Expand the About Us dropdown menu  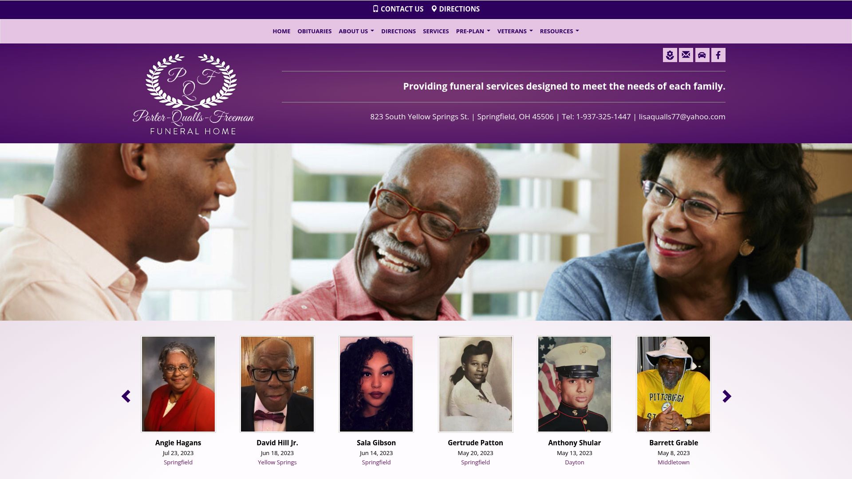point(356,31)
